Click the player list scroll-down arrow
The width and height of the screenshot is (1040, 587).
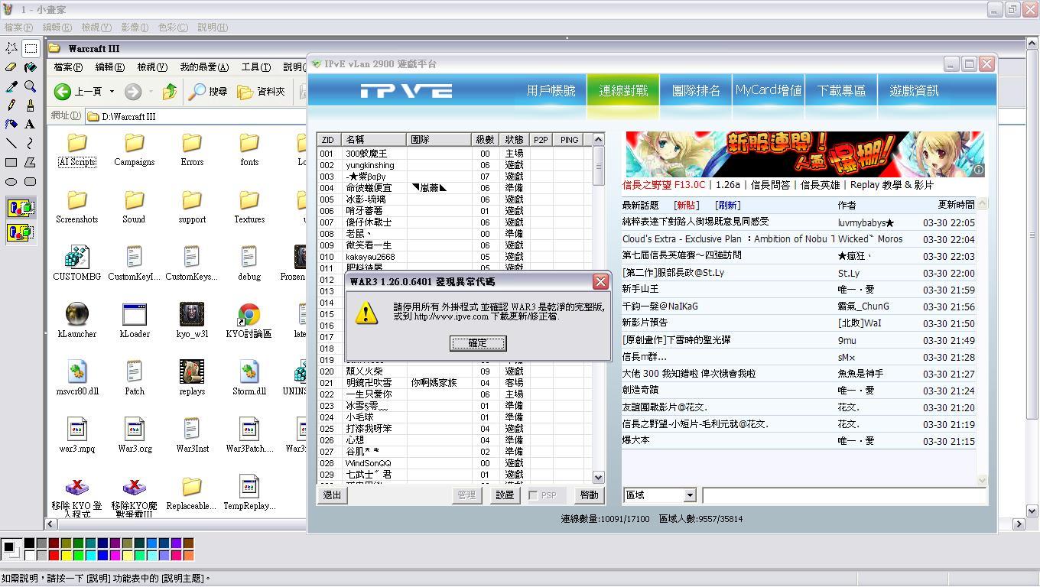click(599, 477)
